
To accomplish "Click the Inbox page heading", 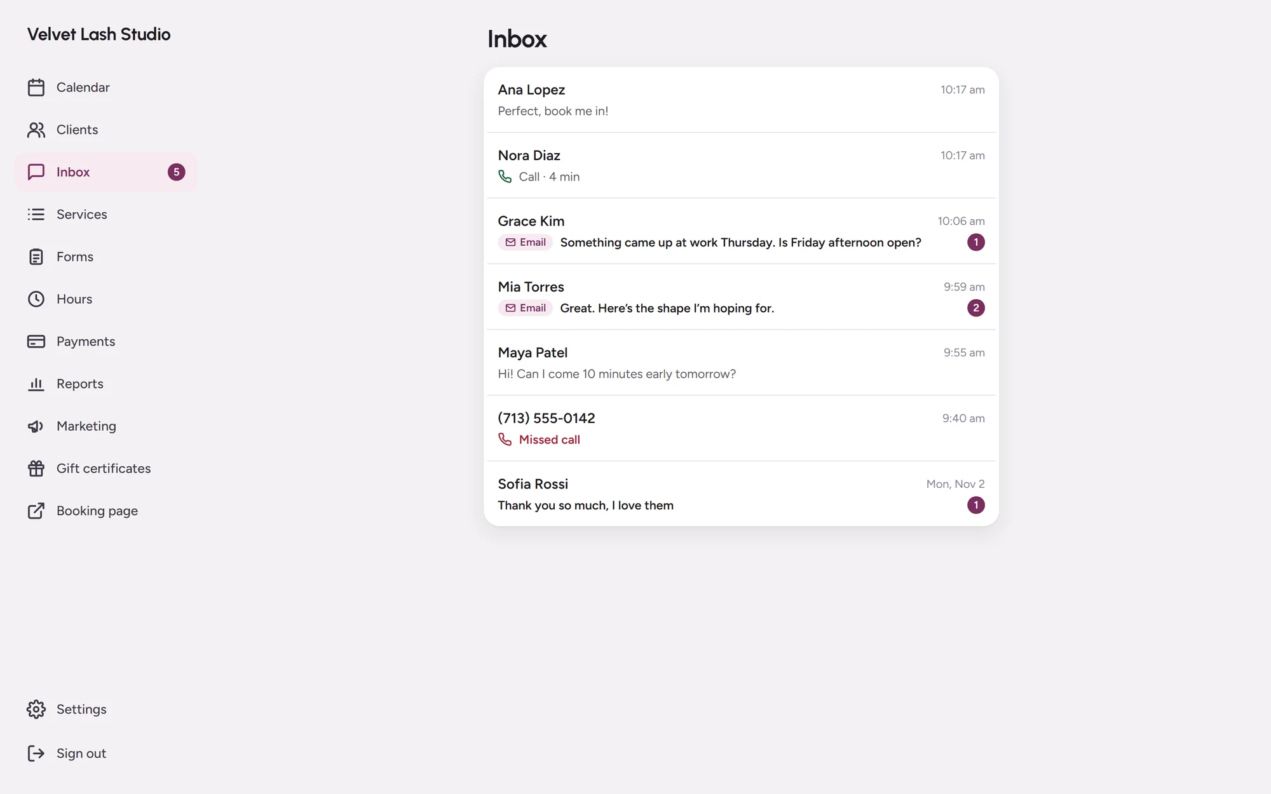I will tap(517, 39).
